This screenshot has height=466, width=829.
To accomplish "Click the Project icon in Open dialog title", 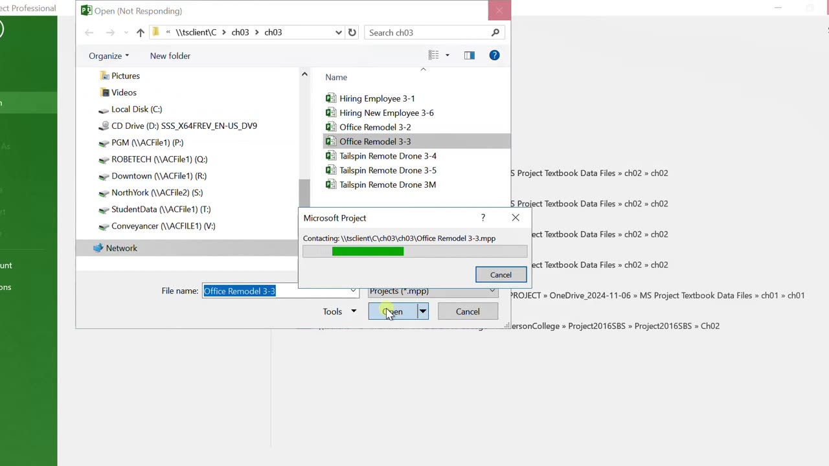I will [x=86, y=11].
